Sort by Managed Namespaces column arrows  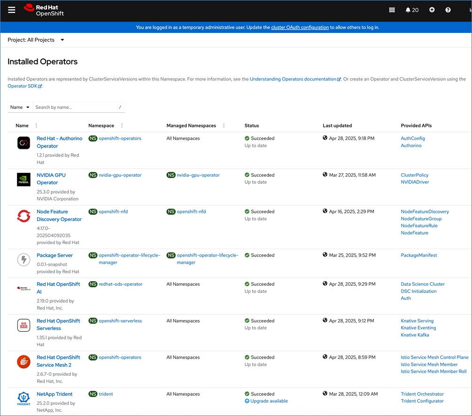point(224,126)
